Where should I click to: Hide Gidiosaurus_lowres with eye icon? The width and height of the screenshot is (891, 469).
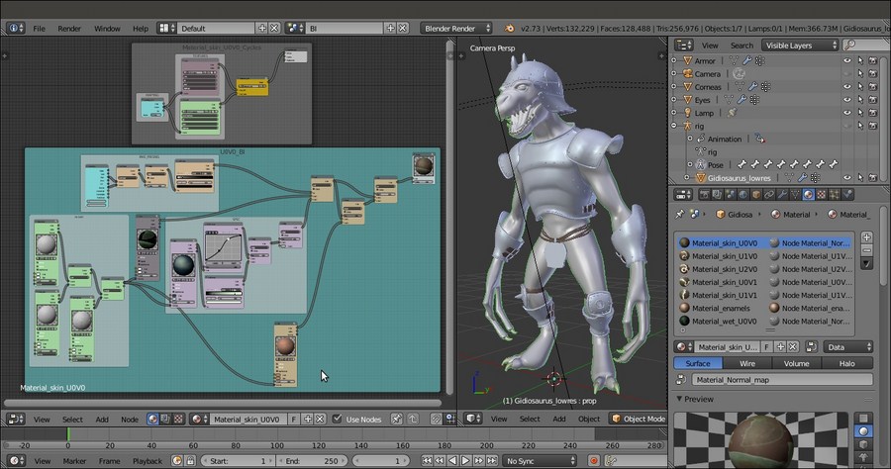847,178
